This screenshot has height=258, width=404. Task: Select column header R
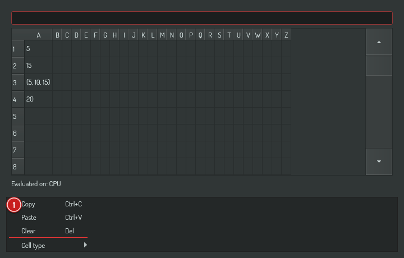[210, 35]
